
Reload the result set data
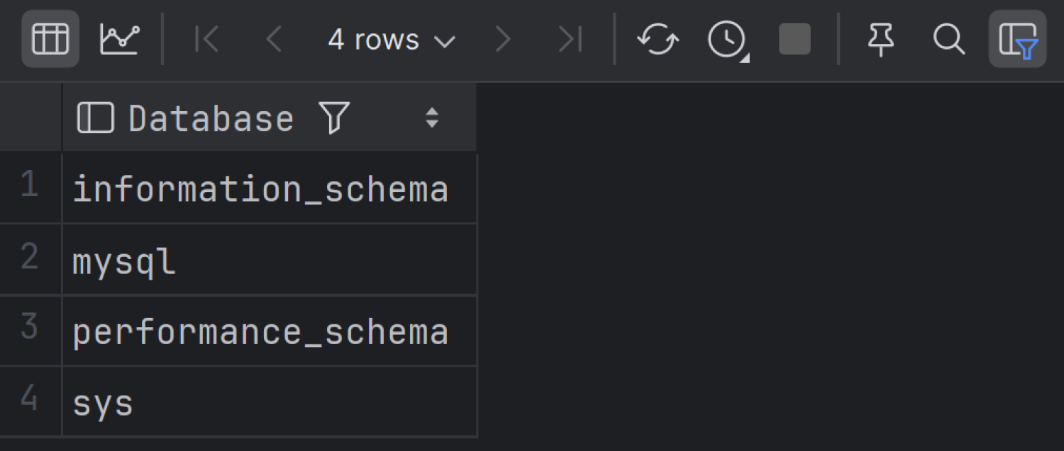(658, 40)
